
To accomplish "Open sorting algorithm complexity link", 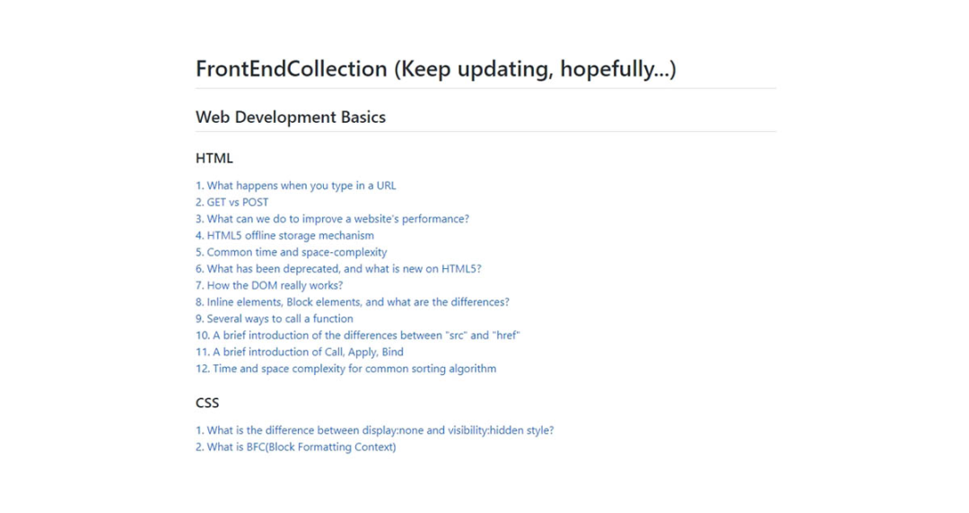I will 345,369.
